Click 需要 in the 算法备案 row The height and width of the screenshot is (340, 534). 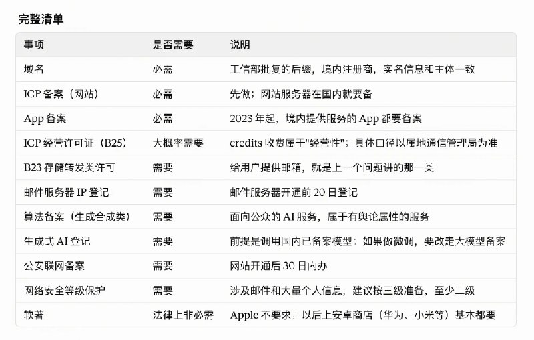(x=162, y=217)
